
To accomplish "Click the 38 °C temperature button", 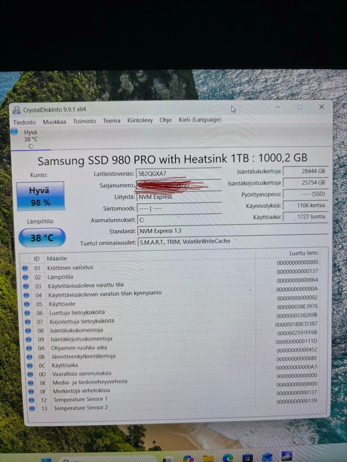I will [42, 238].
